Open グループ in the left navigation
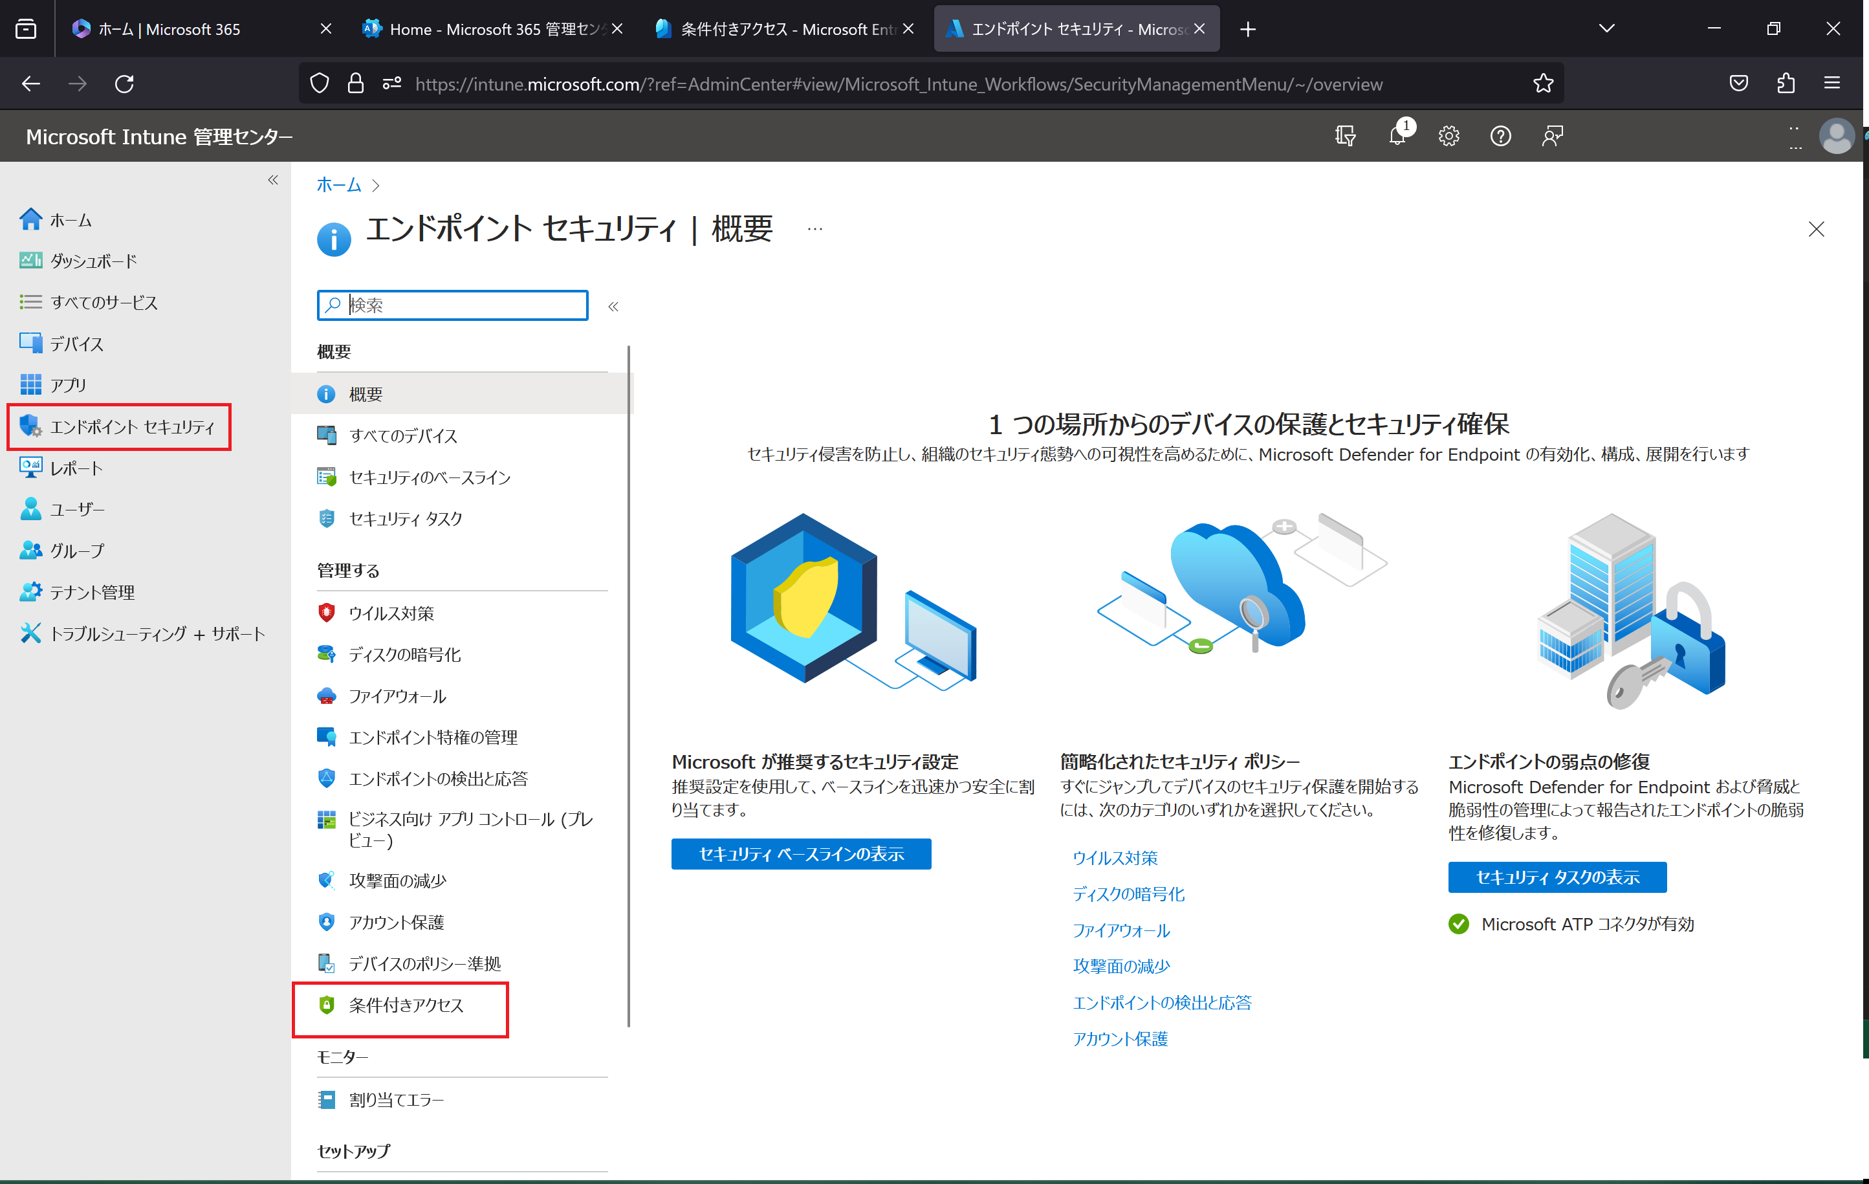1869x1184 pixels. pos(62,550)
